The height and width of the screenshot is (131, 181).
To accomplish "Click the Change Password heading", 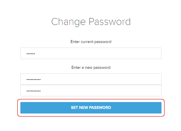I will pyautogui.click(x=91, y=22).
